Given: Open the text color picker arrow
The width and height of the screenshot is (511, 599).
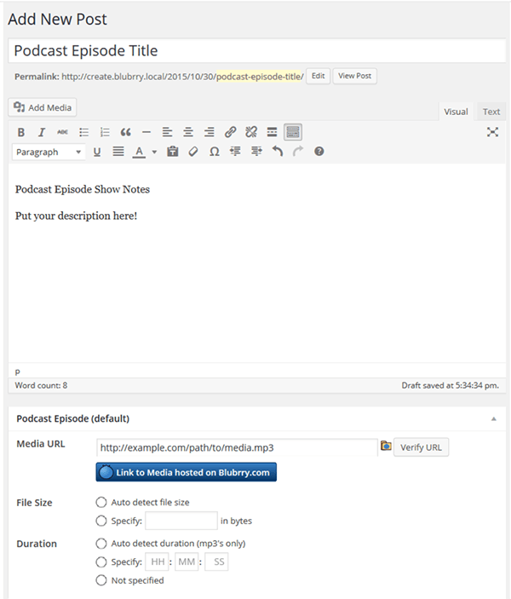Looking at the screenshot, I should [x=154, y=152].
